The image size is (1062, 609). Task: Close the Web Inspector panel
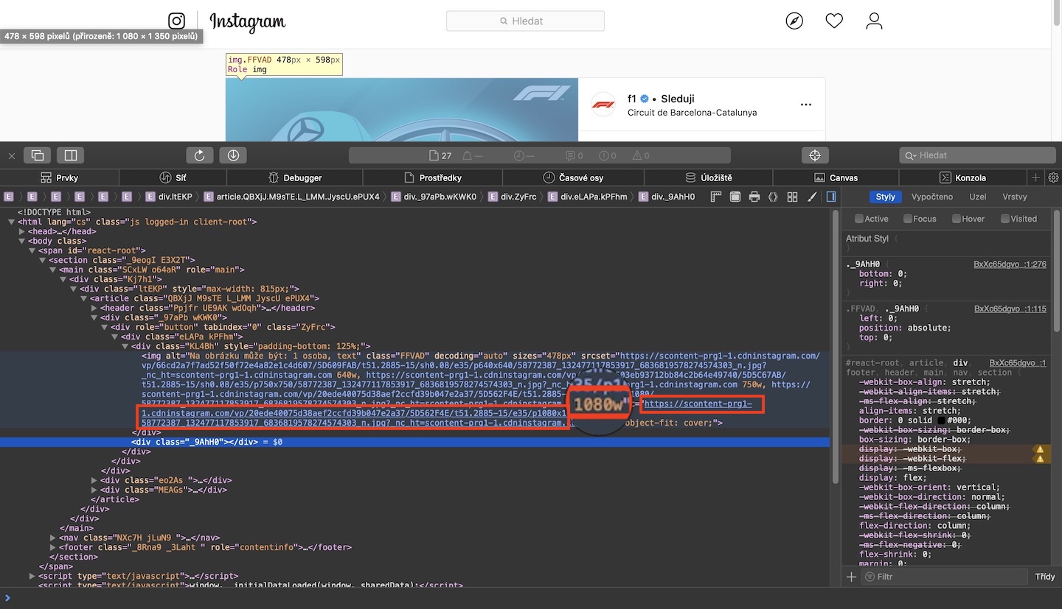(11, 155)
